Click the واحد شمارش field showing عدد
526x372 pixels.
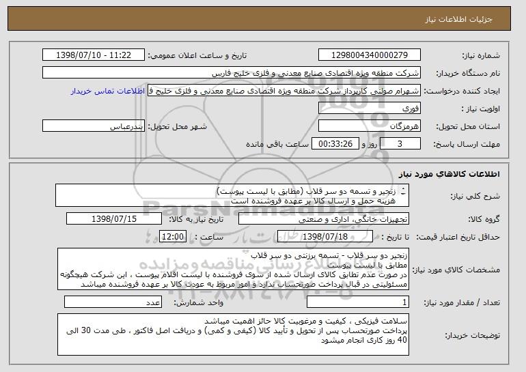113,302
